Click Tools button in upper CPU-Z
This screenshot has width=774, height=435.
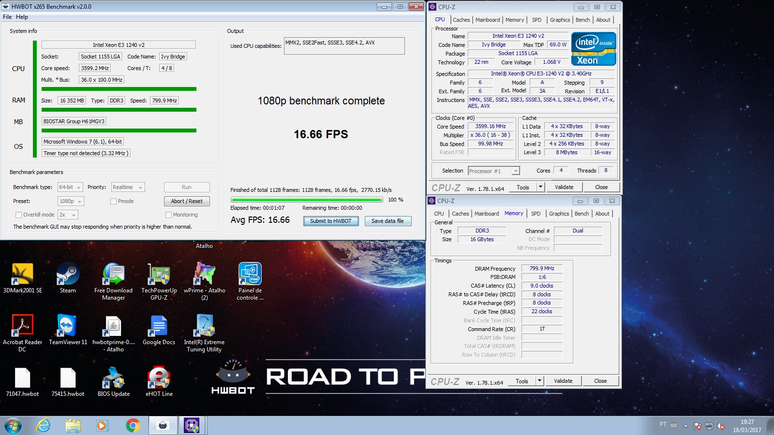523,187
